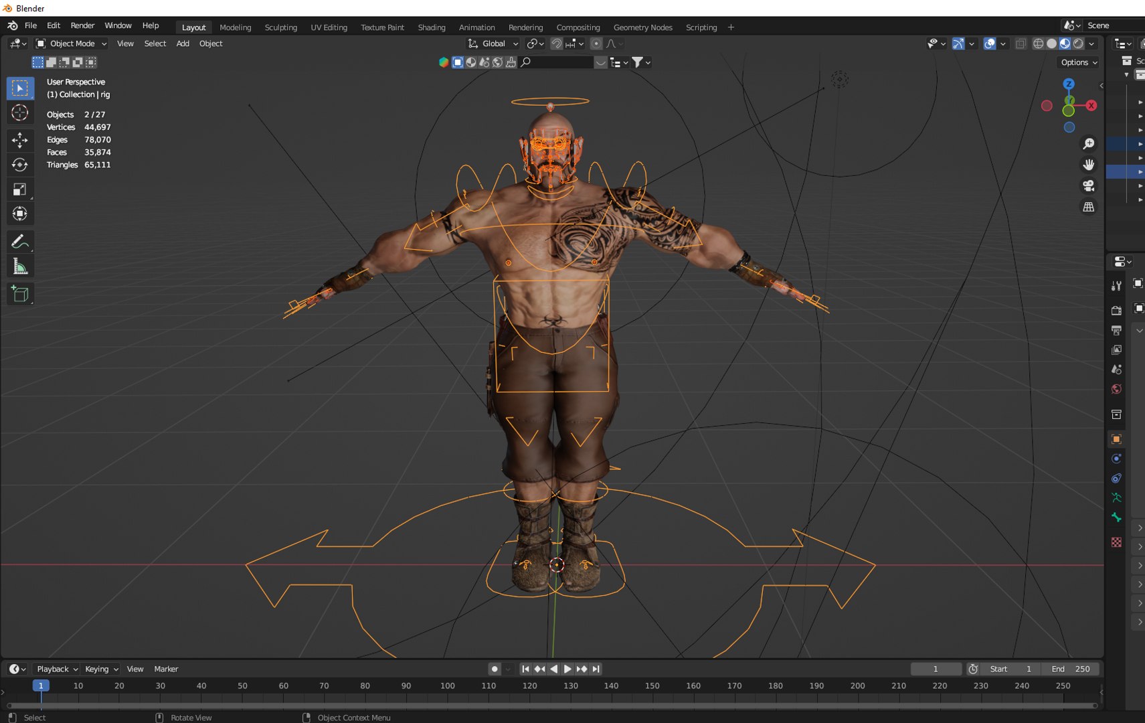Expand the Options dropdown

1079,62
